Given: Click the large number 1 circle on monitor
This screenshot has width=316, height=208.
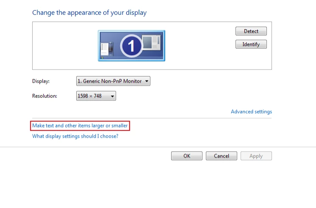Looking at the screenshot, I should point(131,46).
